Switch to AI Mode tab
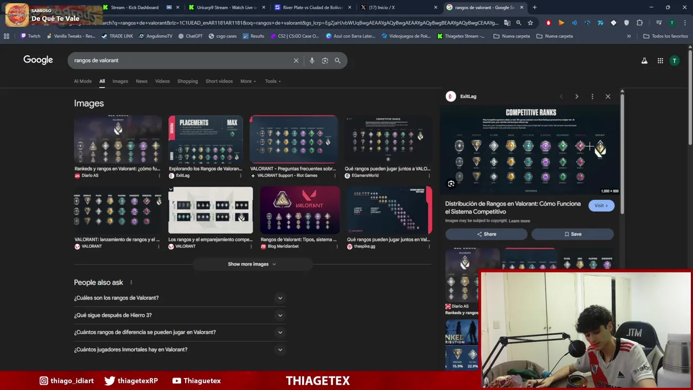The width and height of the screenshot is (693, 390). [x=83, y=81]
